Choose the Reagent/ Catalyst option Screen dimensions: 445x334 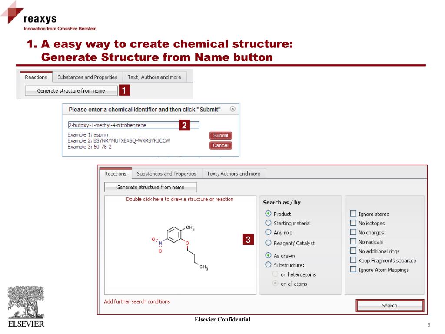[x=268, y=243]
